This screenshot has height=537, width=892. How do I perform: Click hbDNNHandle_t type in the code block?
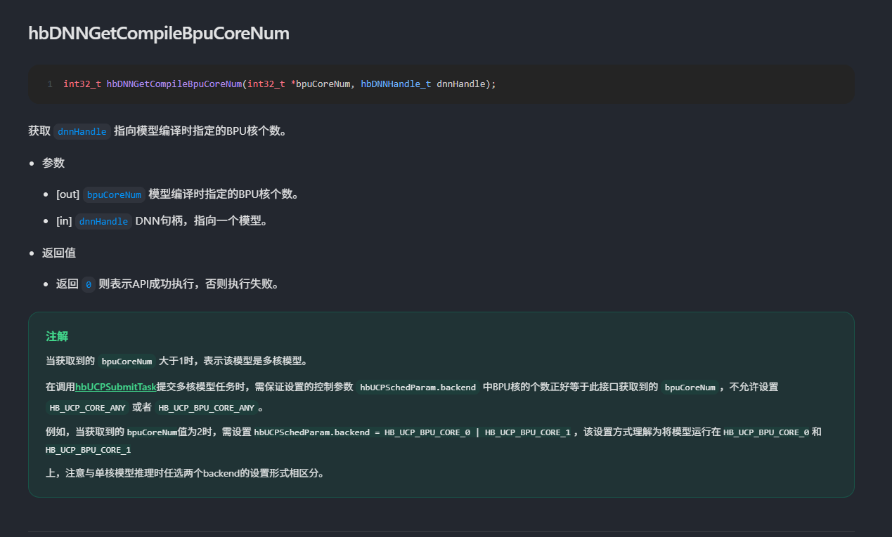[396, 84]
